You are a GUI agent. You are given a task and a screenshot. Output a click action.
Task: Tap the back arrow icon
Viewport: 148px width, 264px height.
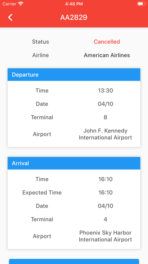click(x=10, y=17)
